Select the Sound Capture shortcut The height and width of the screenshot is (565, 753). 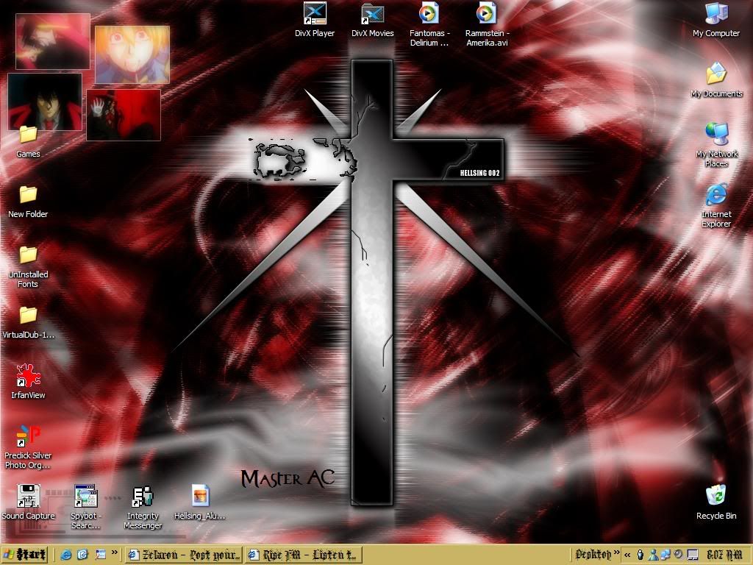click(28, 502)
